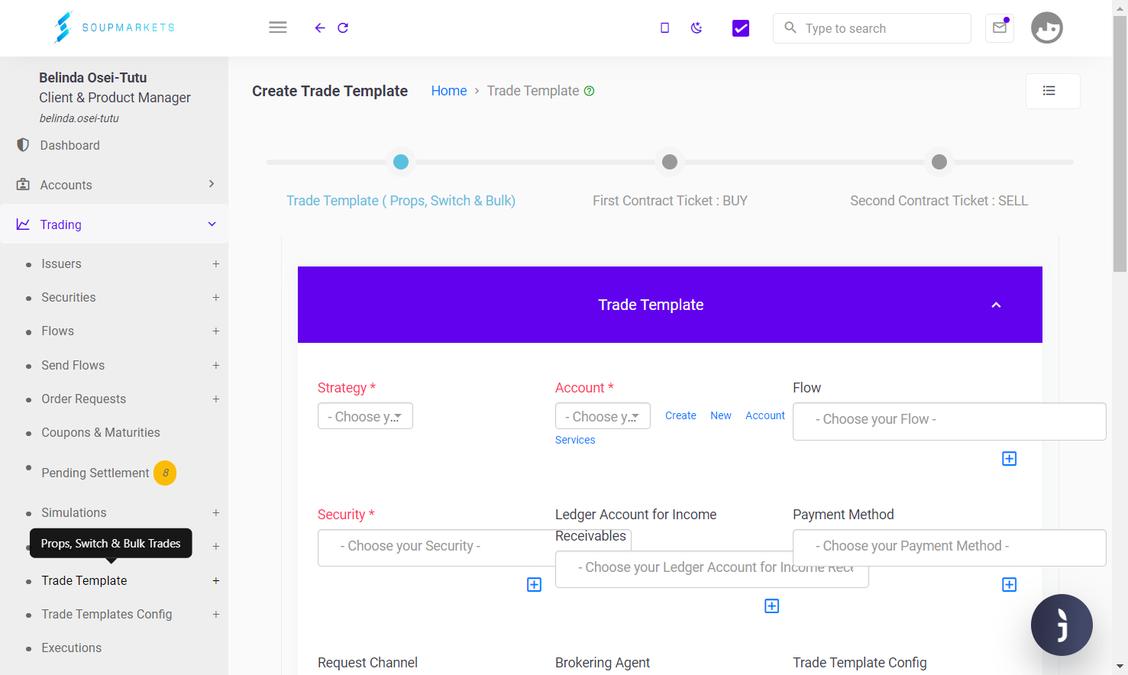1128x675 pixels.
Task: Open Choose your Flow dropdown
Action: pyautogui.click(x=949, y=421)
